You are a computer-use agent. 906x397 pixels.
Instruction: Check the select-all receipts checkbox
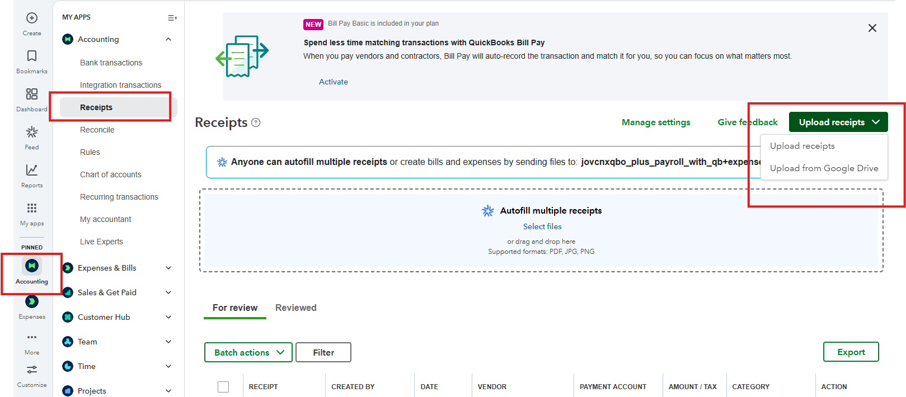[223, 386]
